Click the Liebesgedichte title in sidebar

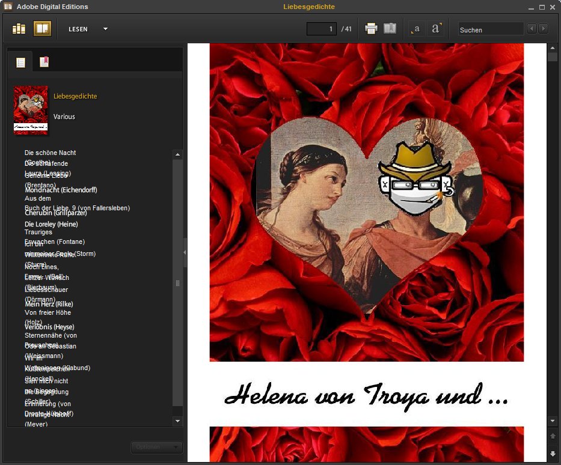tap(75, 96)
